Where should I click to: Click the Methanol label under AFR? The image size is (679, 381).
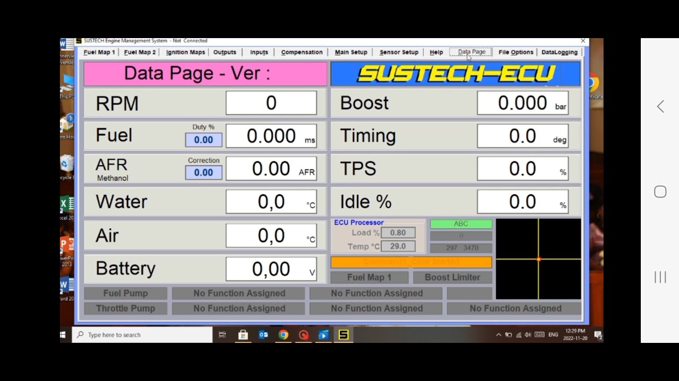[x=112, y=178]
